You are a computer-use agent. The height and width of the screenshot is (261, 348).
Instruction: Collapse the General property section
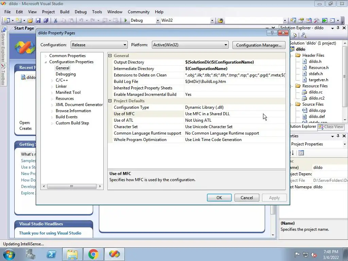[x=110, y=56]
